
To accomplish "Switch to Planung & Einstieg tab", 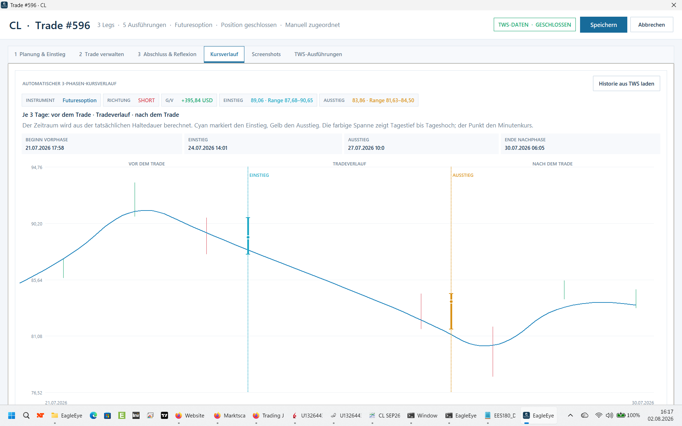I will pos(40,54).
